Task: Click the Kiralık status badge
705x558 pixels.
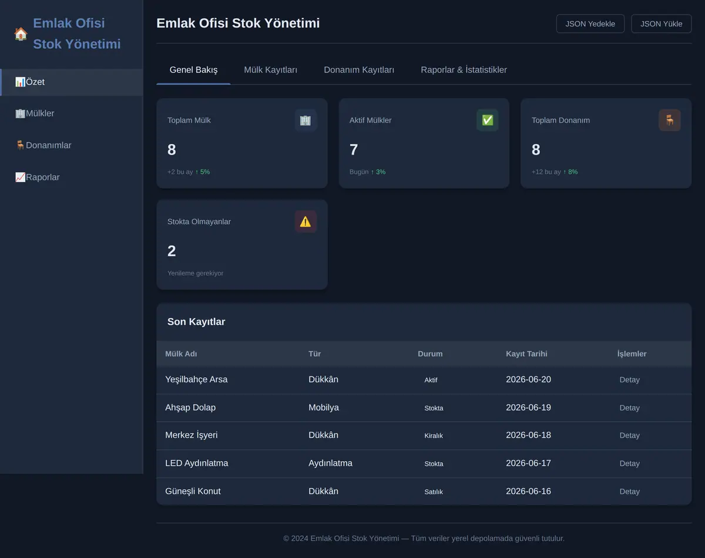Action: pos(434,436)
